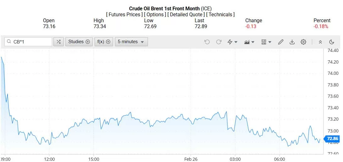Open the Studies menu
Screen dimensions: 343x162
pos(79,42)
